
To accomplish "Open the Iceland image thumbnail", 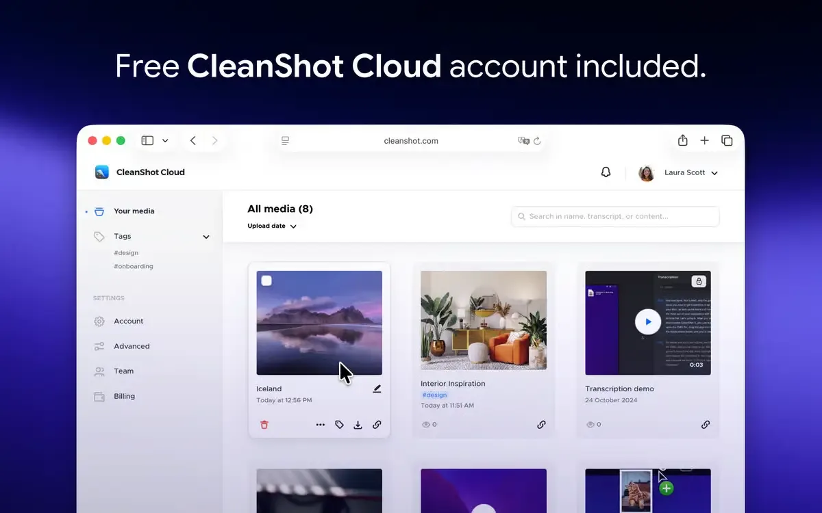I will click(x=319, y=323).
